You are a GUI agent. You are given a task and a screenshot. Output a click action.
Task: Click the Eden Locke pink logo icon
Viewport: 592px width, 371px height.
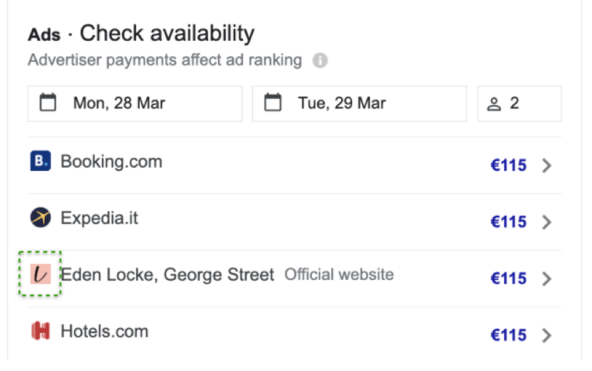[x=40, y=274]
